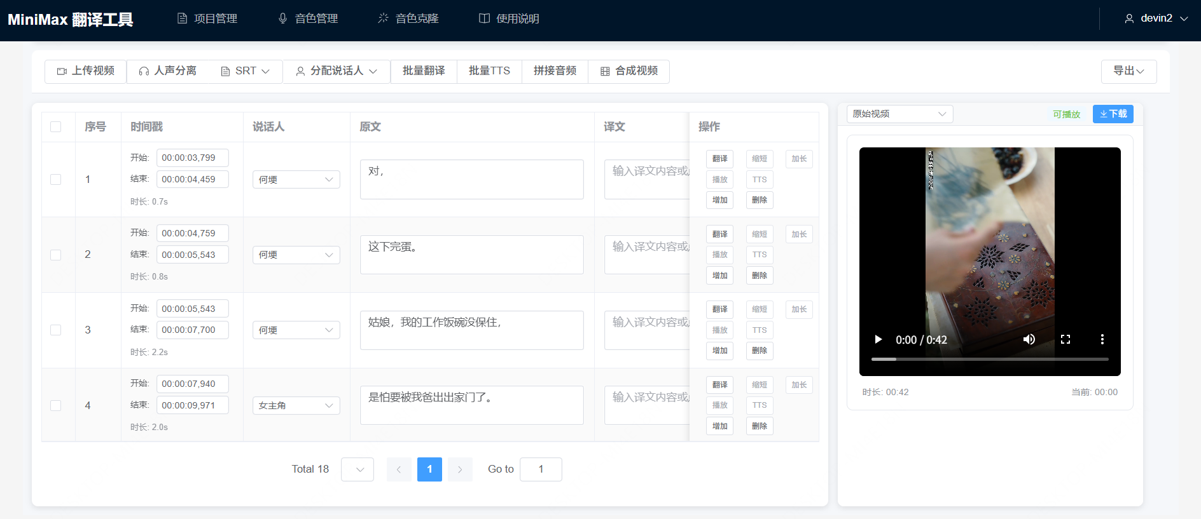Screen dimensions: 1201x519
Task: Click 删除 button in row 4
Action: tap(760, 426)
